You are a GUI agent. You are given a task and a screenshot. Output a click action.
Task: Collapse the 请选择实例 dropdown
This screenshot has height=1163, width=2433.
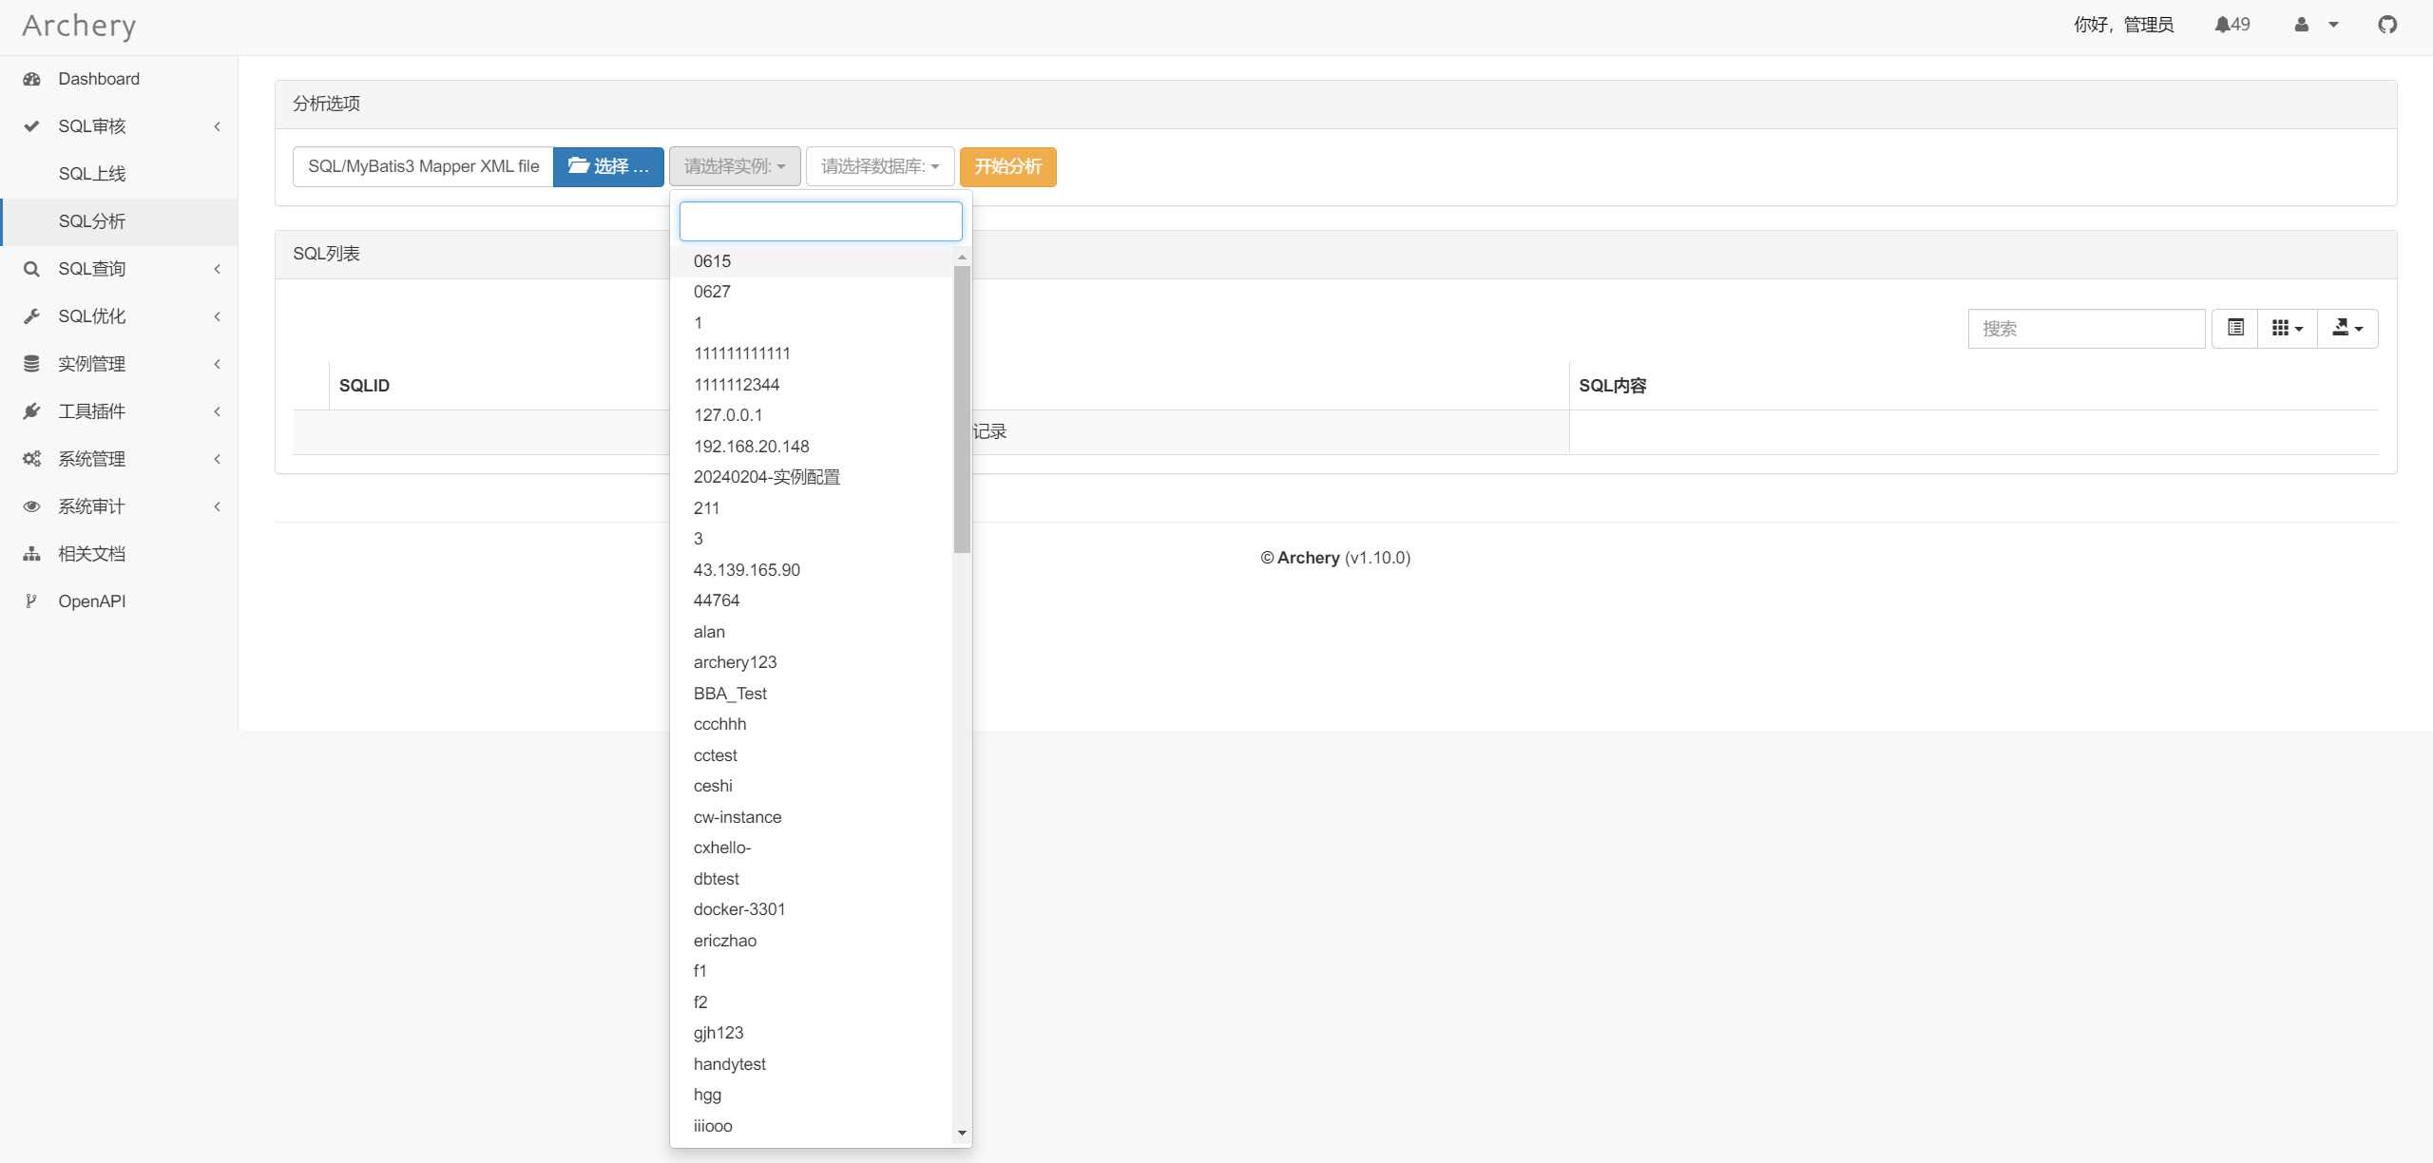click(734, 166)
